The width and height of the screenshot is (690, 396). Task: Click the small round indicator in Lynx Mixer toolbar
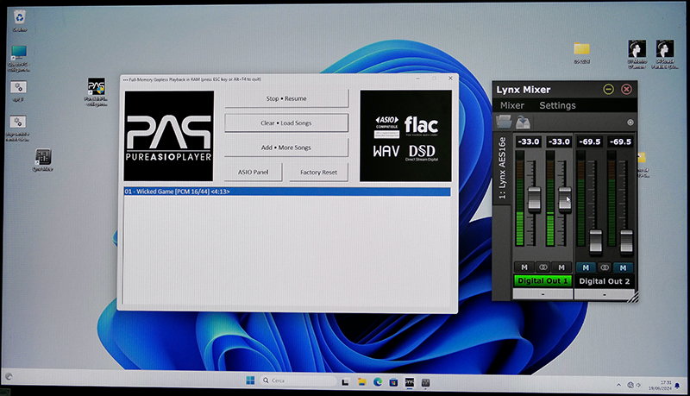click(x=630, y=123)
